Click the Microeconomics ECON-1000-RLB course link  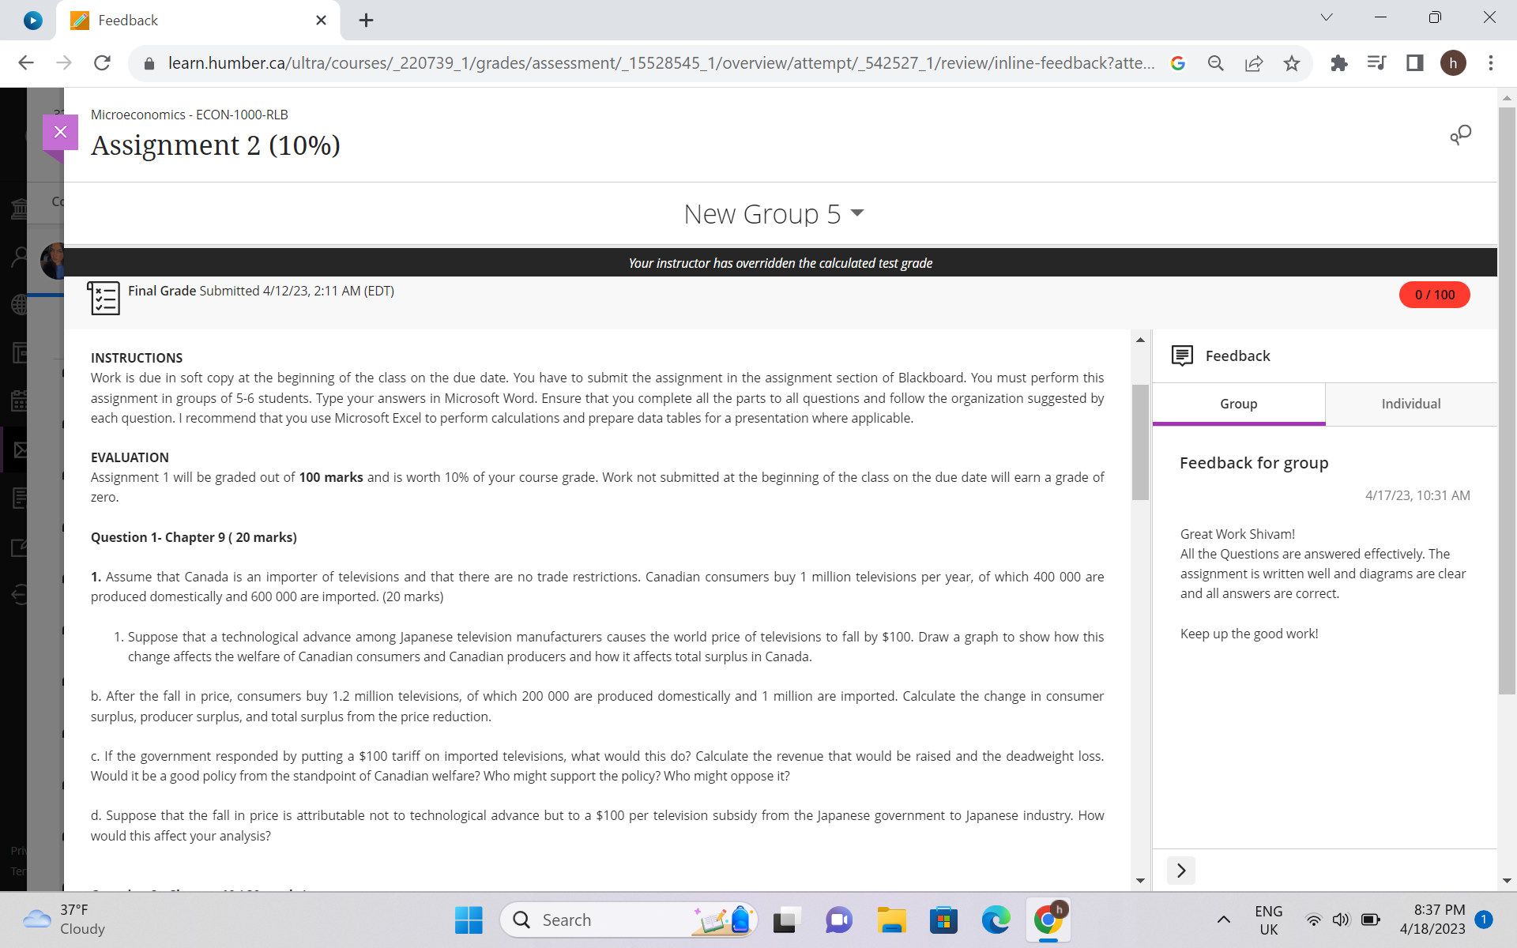[x=190, y=115]
